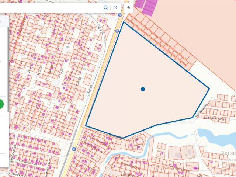The image size is (236, 177).
Task: Select the Малиновая ул. street label
Action: (x=131, y=166)
